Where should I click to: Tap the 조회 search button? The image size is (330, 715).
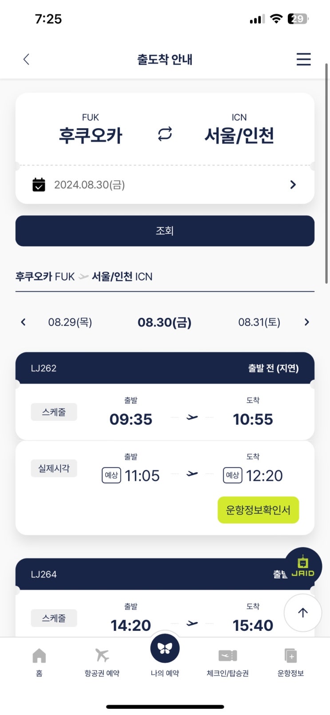tap(165, 230)
